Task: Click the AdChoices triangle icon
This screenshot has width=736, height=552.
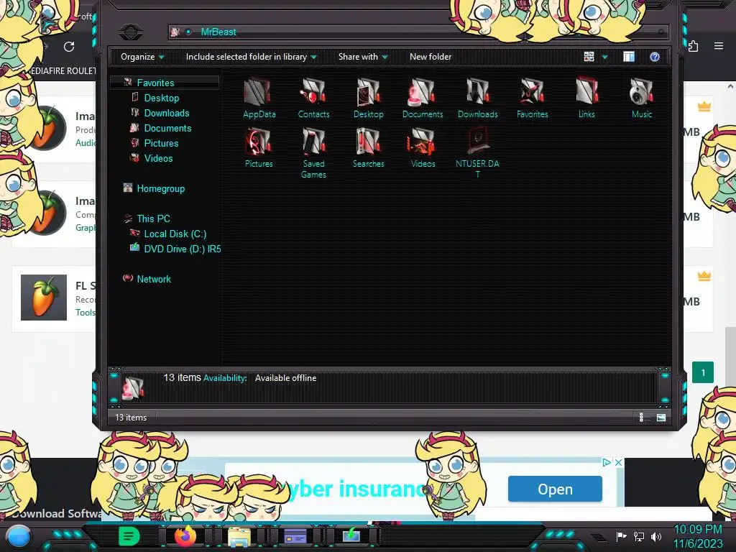Action: click(x=607, y=462)
